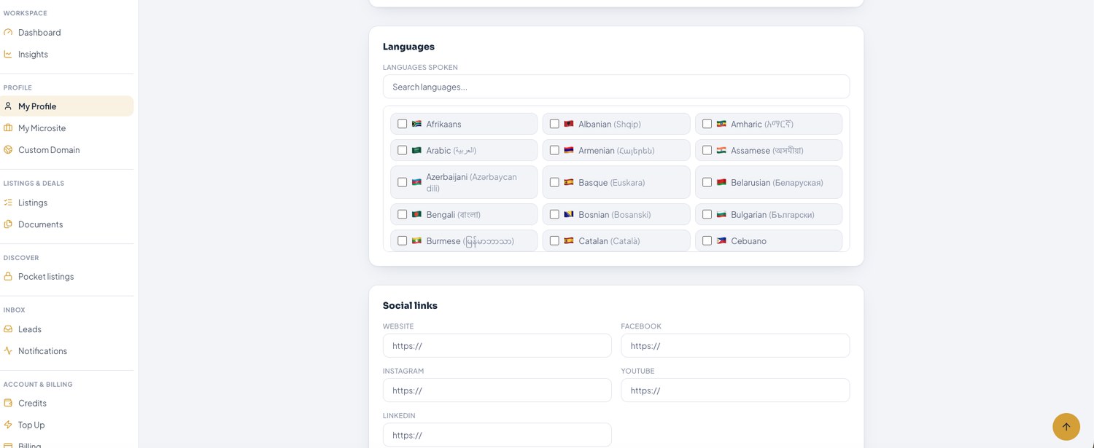1094x448 pixels.
Task: Click the Arabic flag icon
Action: [417, 150]
